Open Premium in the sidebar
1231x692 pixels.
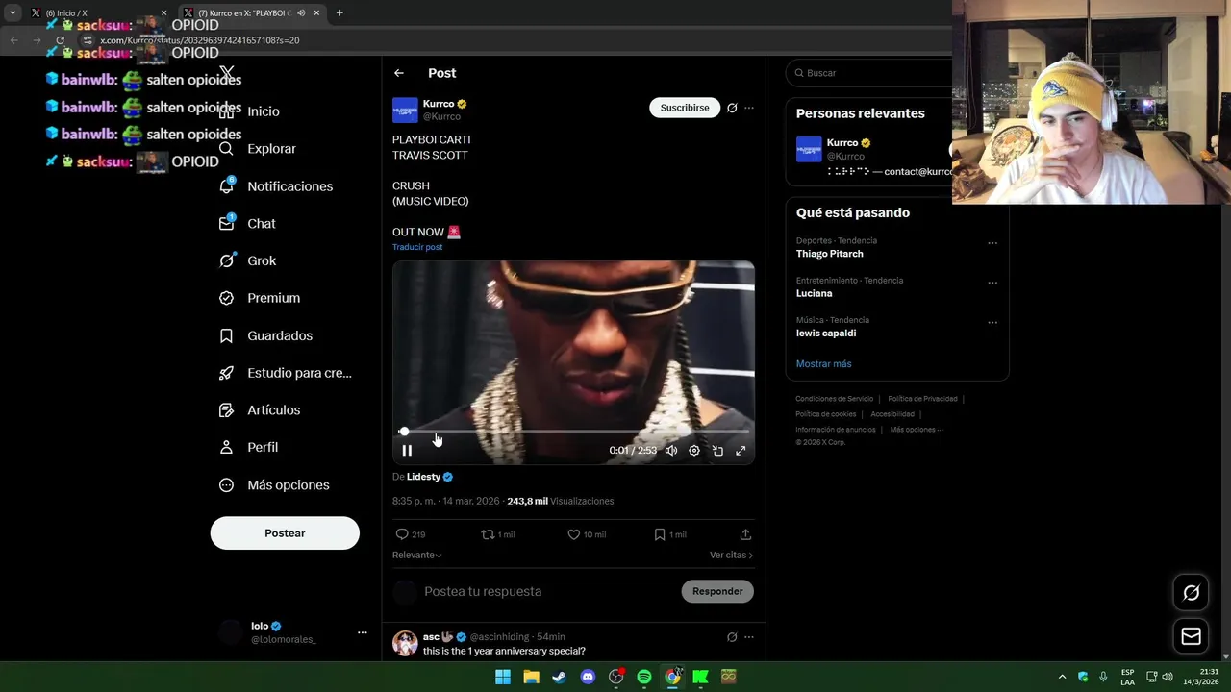(x=260, y=298)
